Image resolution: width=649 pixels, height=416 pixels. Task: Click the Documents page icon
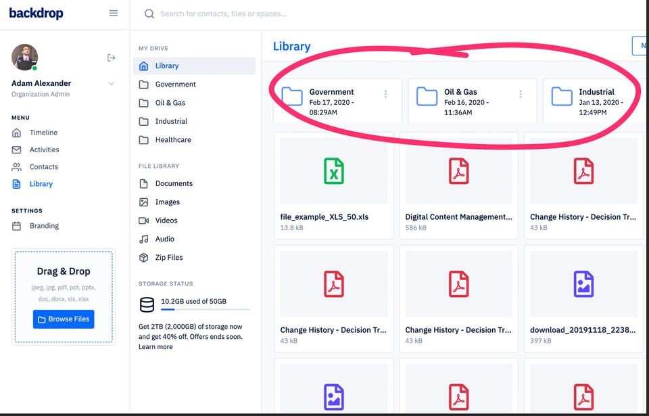pyautogui.click(x=143, y=183)
